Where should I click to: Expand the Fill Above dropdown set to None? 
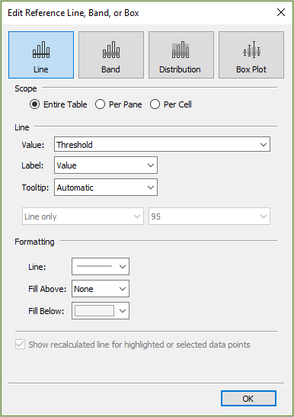pyautogui.click(x=101, y=289)
